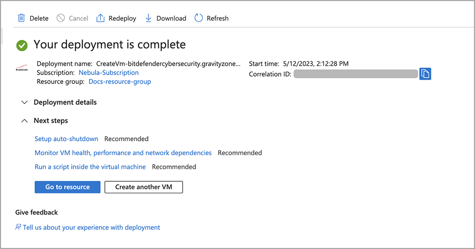This screenshot has width=475, height=249.
Task: Open Setup auto-shutdown link
Action: click(66, 139)
